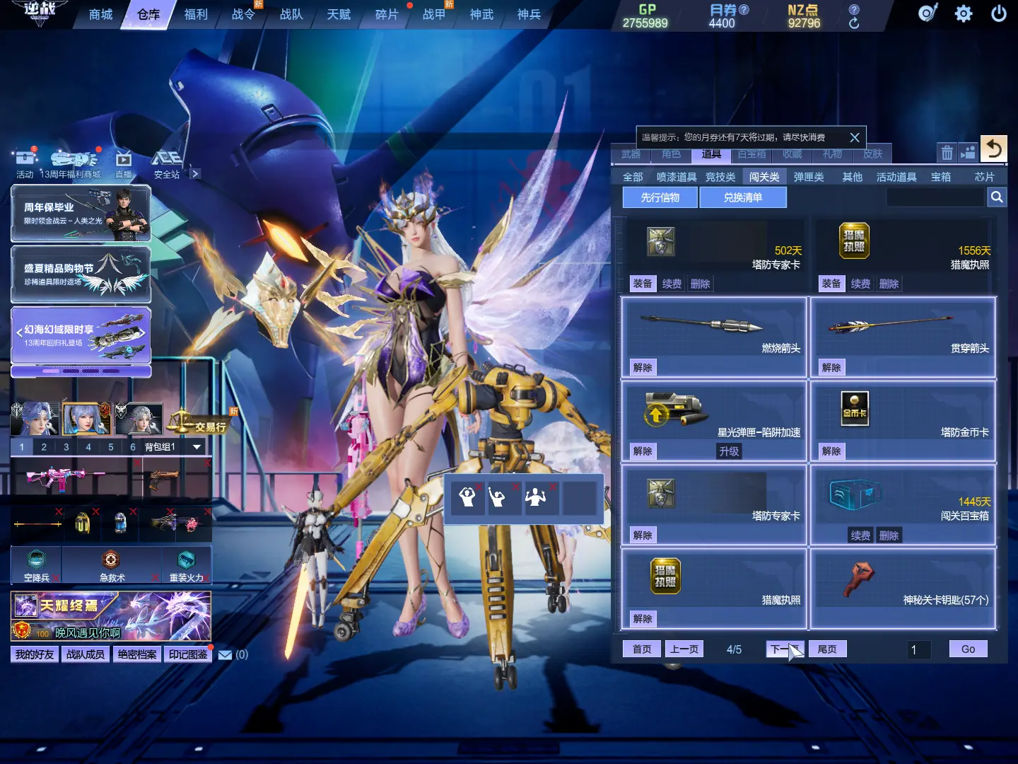Open the 天赋 tab

click(x=339, y=14)
